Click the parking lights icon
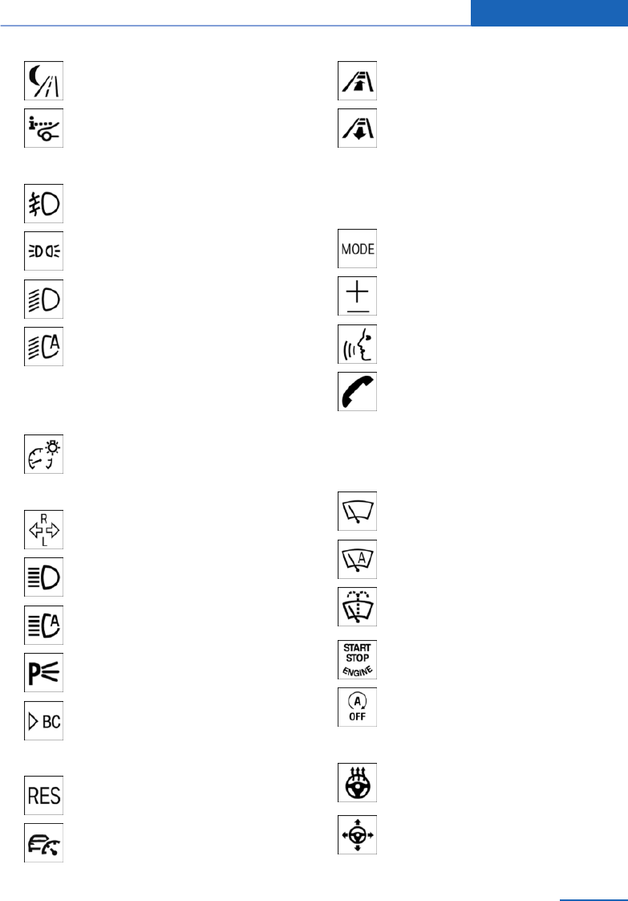This screenshot has height=901, width=628. (x=43, y=251)
